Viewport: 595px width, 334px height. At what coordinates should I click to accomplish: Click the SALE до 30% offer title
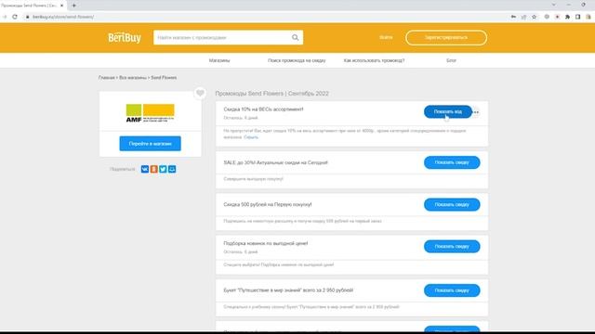click(x=275, y=163)
